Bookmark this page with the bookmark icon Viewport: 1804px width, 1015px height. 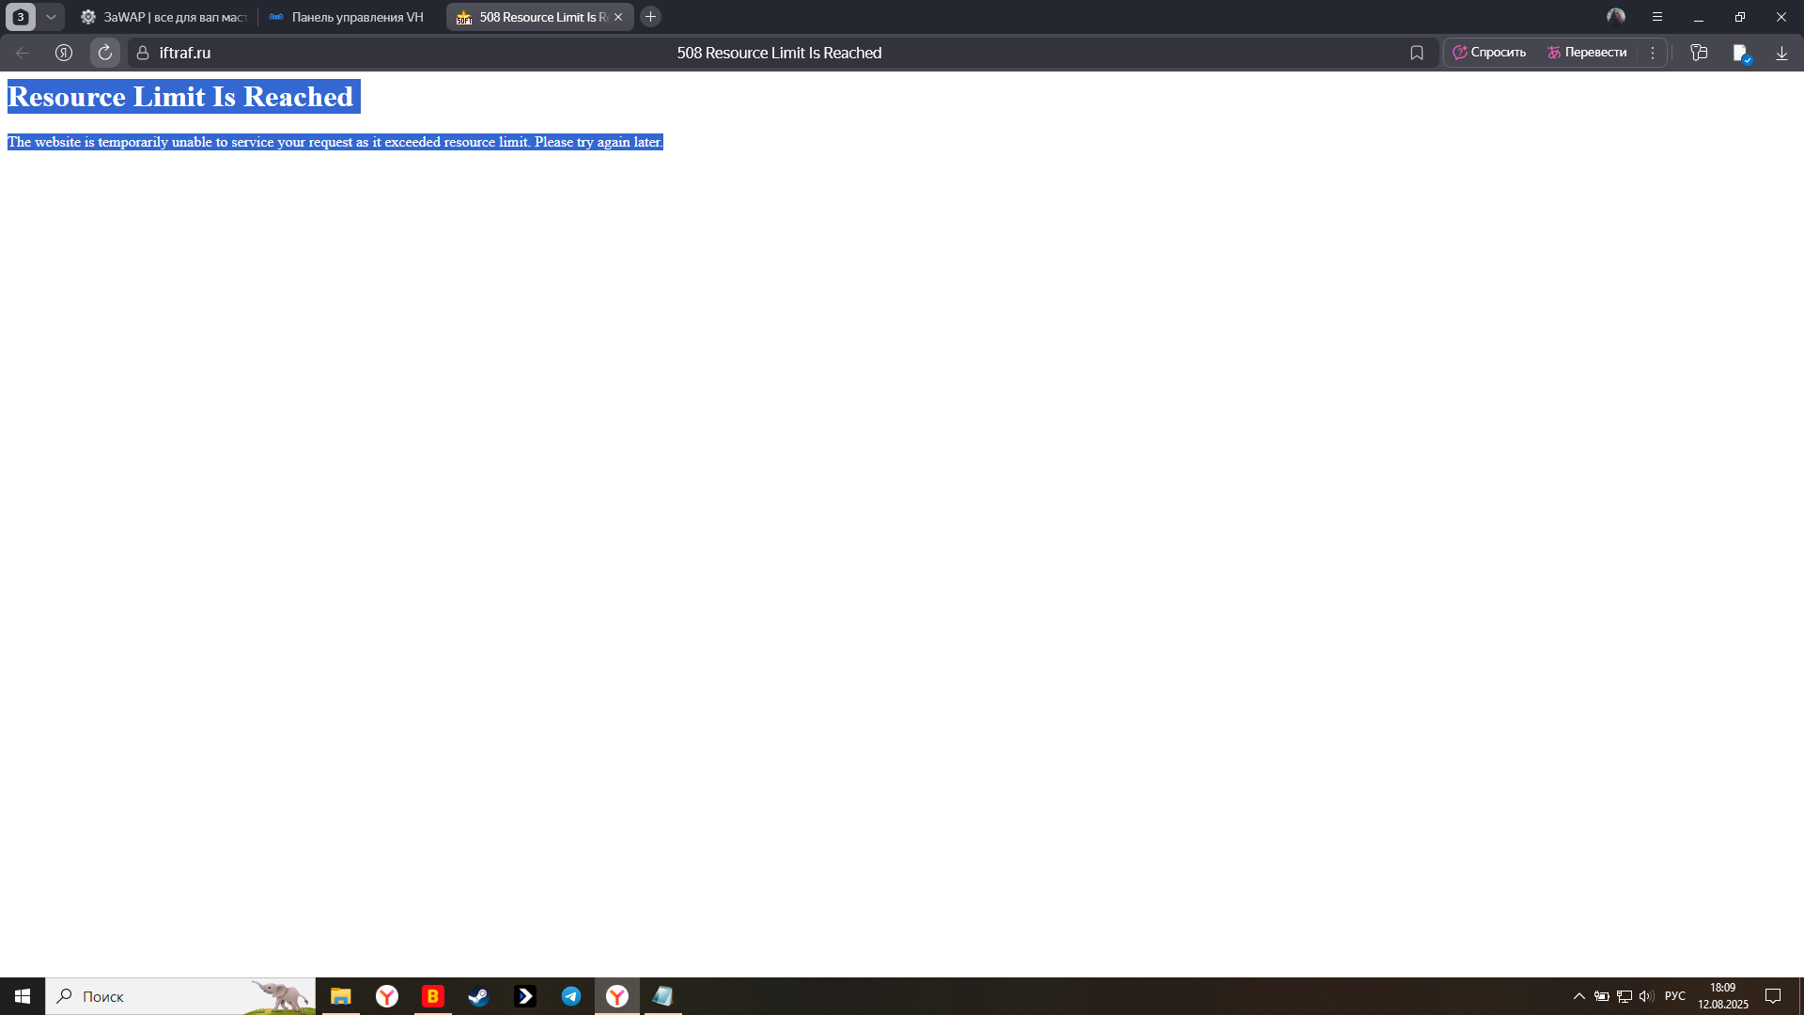point(1417,53)
